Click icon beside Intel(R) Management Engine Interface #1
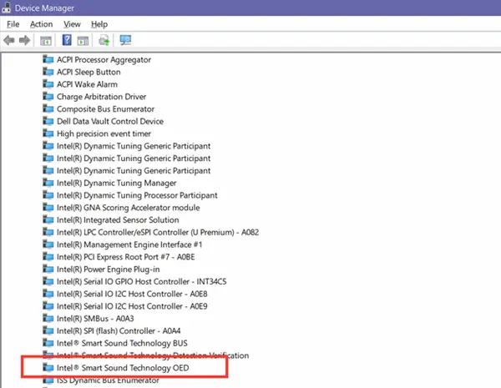 click(x=48, y=244)
